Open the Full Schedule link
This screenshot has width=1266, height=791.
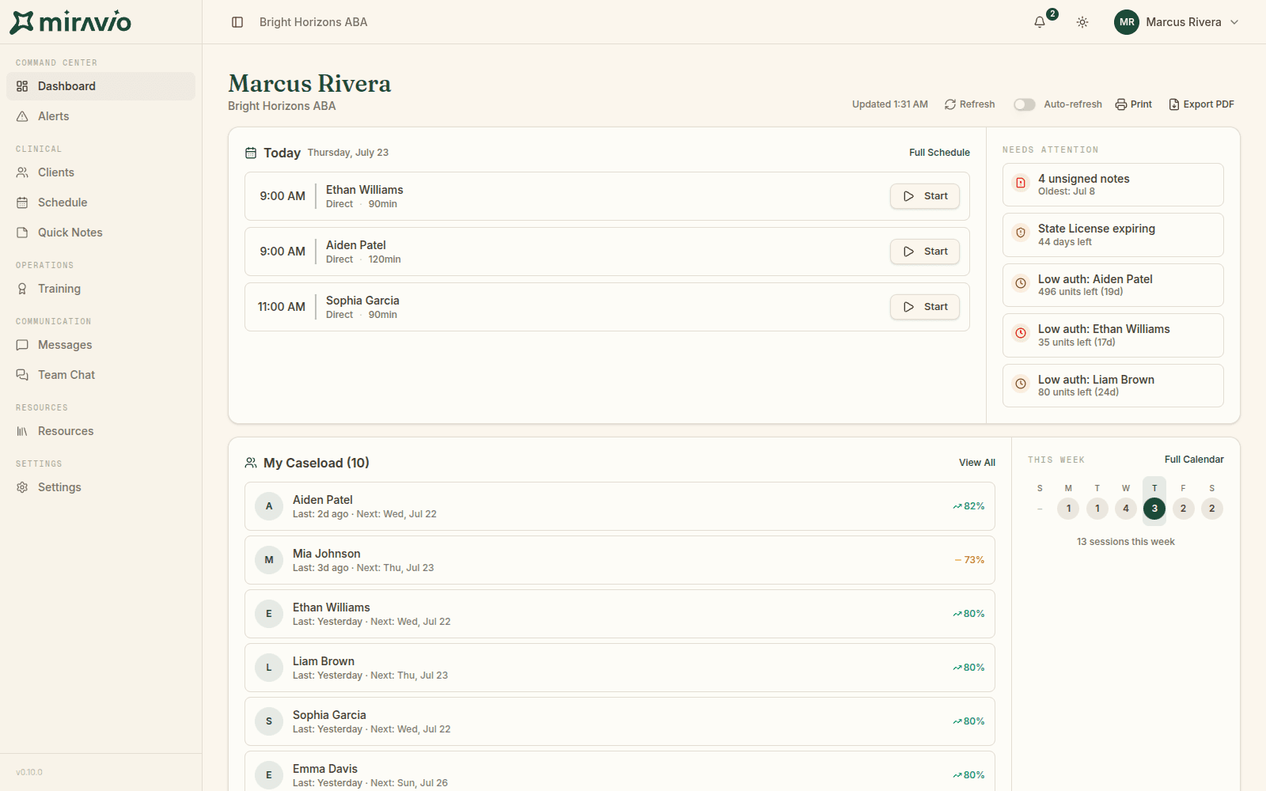coord(939,153)
